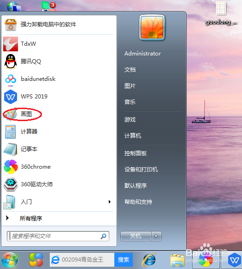This screenshot has height=269, width=242.
Task: Open Help and Support (帮助和支持)
Action: coord(138,202)
